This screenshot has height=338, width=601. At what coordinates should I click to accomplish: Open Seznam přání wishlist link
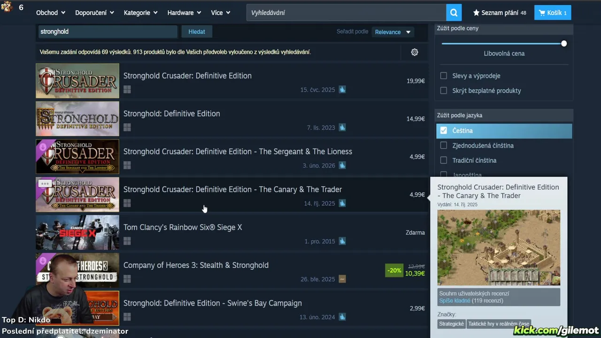(x=499, y=13)
